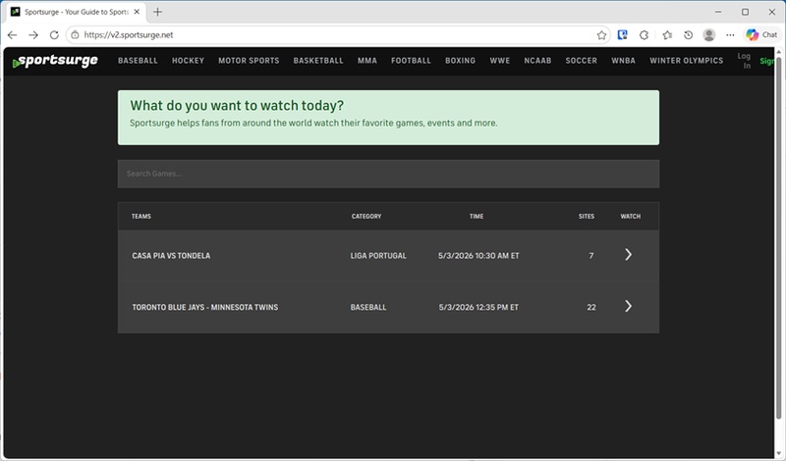
Task: Open the Favorites list icon
Action: coord(667,35)
